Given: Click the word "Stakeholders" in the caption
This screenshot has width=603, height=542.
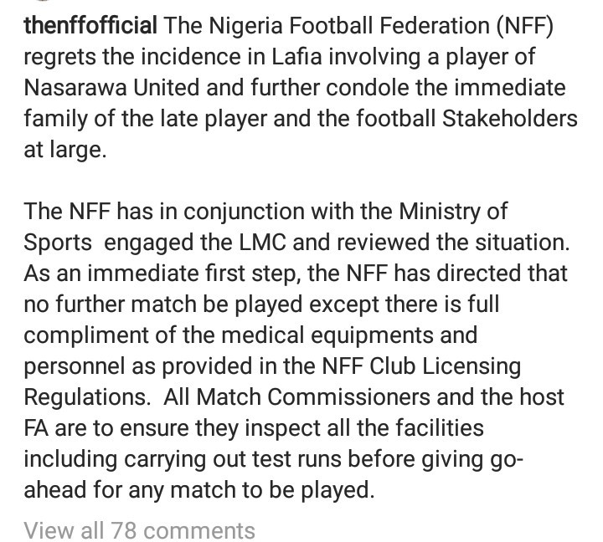Looking at the screenshot, I should tap(509, 118).
